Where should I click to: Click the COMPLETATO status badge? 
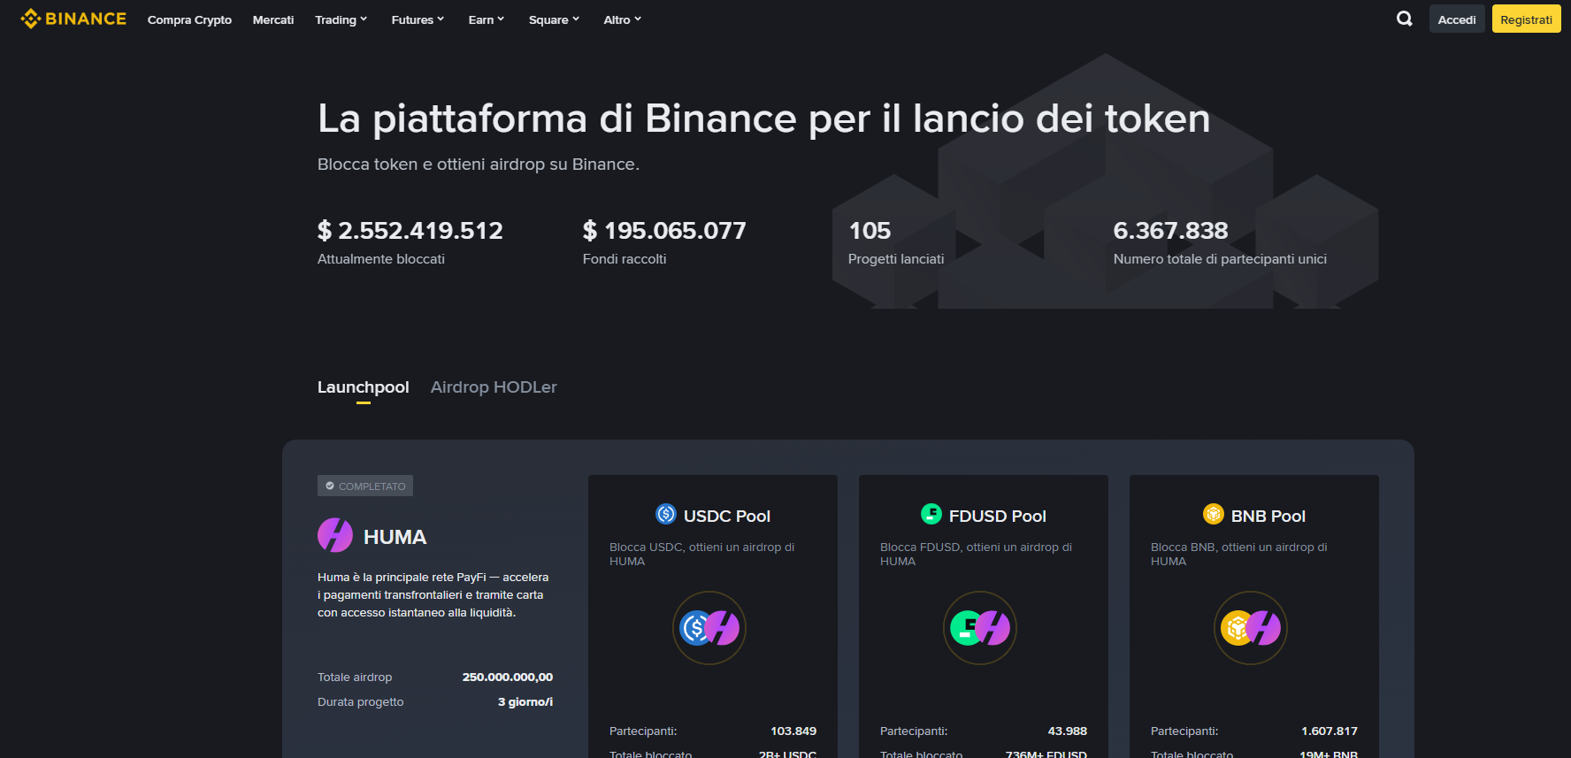[365, 486]
